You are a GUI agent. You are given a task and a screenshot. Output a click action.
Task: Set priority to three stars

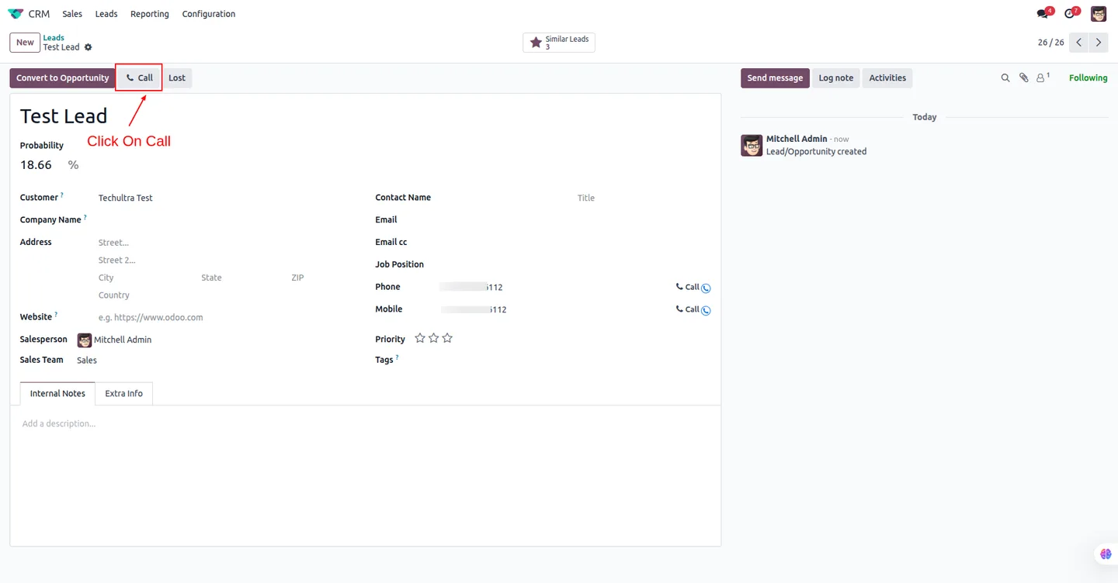pos(447,338)
